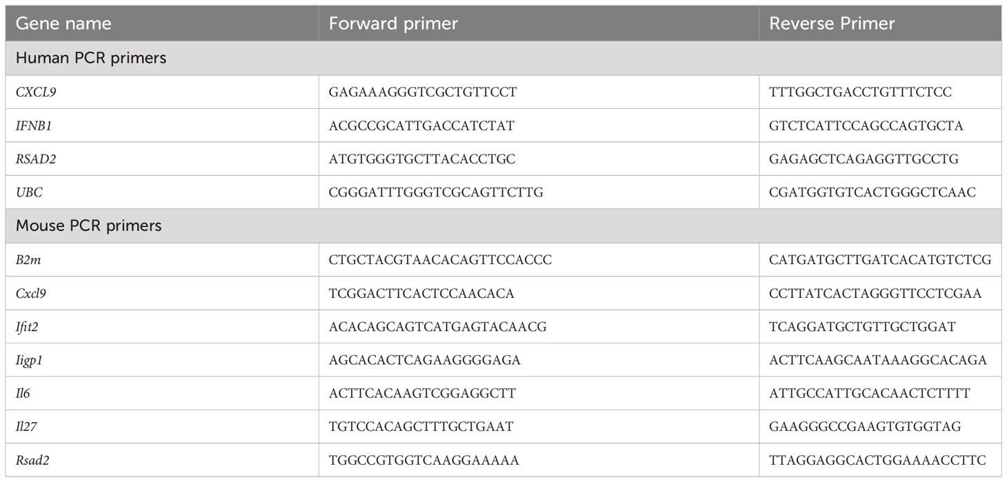Screen dimensions: 1007x482
Task: Click forward primer GAGAAAGGGTCGCTGTTCCT
Action: click(422, 92)
